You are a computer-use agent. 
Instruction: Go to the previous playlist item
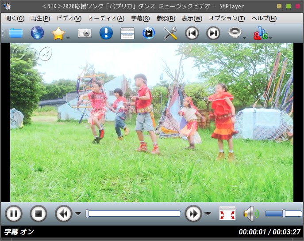coord(192,33)
